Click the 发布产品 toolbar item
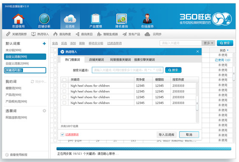This screenshot has width=239, height=162. pyautogui.click(x=131, y=34)
